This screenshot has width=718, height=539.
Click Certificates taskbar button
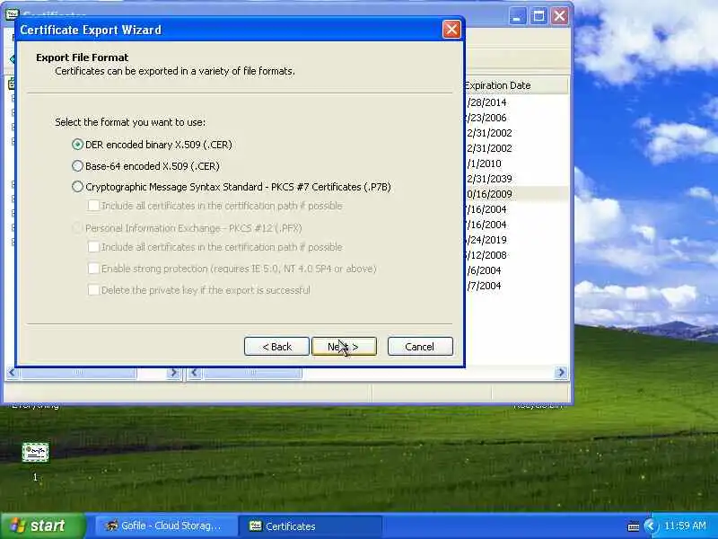310,526
